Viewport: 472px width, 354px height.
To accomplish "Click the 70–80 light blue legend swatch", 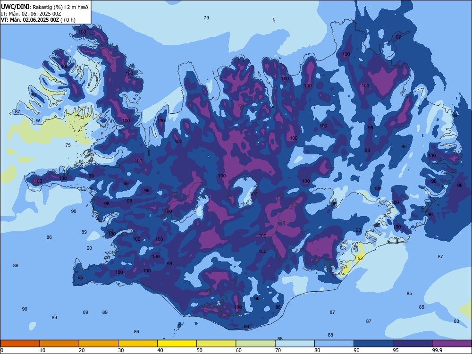I will click(x=295, y=344).
